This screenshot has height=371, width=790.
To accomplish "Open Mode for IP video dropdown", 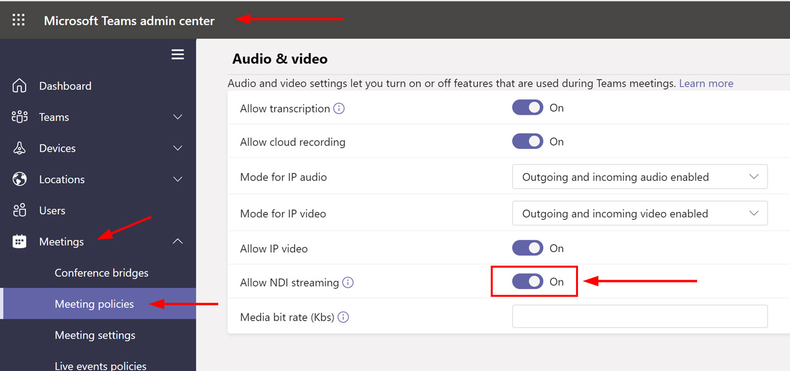I will coord(640,213).
